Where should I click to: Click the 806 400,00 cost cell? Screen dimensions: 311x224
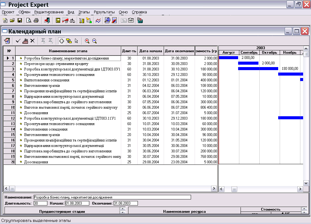(x=206, y=107)
